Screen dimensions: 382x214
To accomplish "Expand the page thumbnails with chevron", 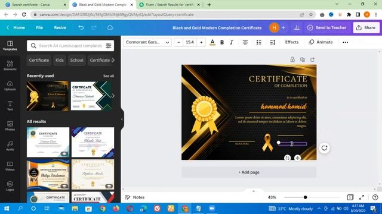I will (x=253, y=191).
